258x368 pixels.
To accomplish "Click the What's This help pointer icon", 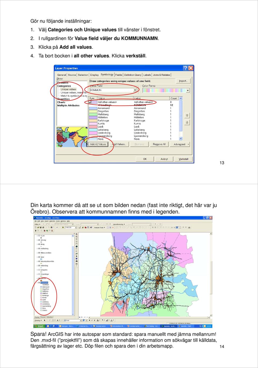I will (x=91, y=227).
